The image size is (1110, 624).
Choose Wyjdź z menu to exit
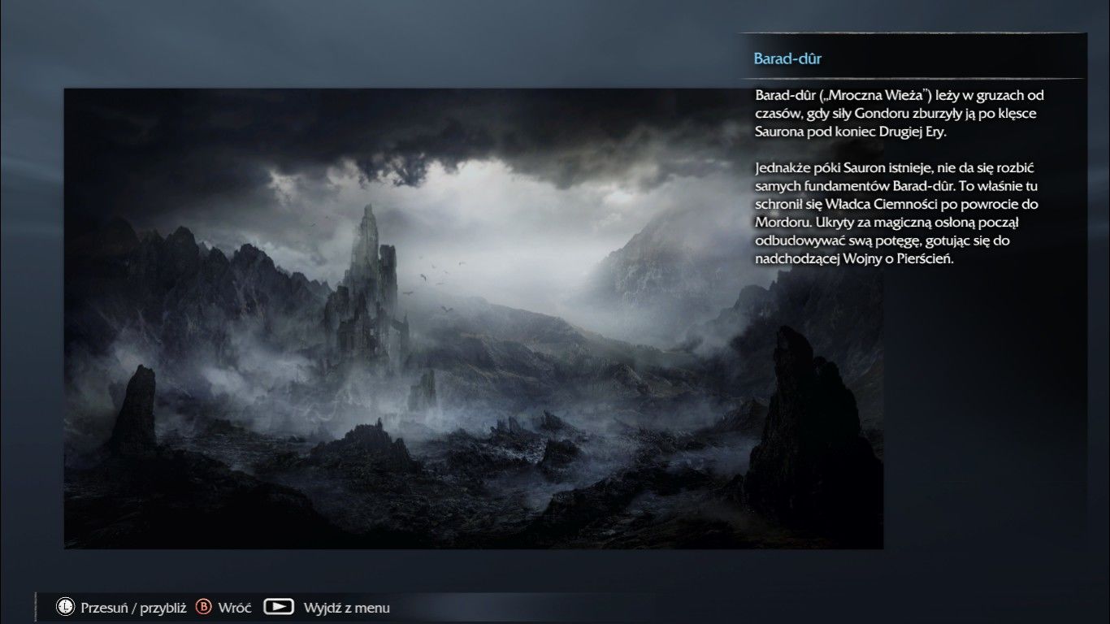click(x=347, y=608)
